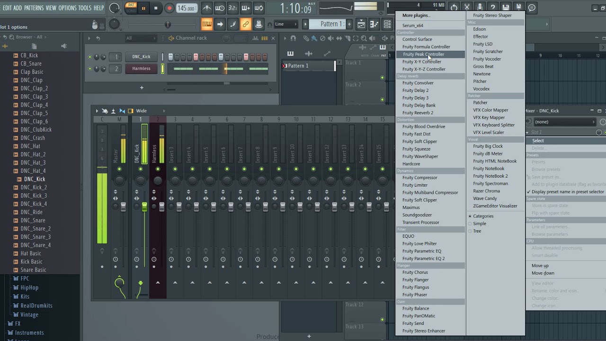The width and height of the screenshot is (606, 341).
Task: Open the View playlist icon
Action: pos(361,24)
